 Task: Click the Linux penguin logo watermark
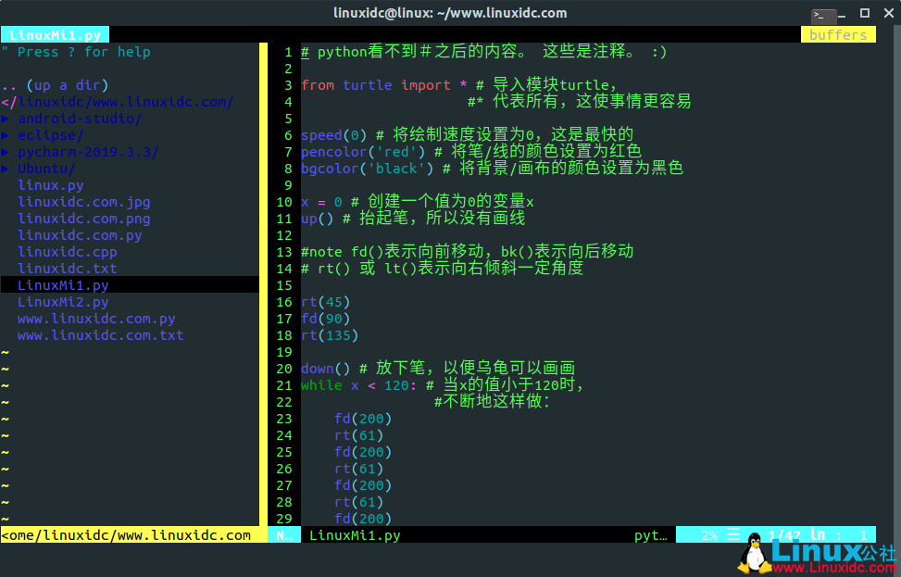pos(756,553)
